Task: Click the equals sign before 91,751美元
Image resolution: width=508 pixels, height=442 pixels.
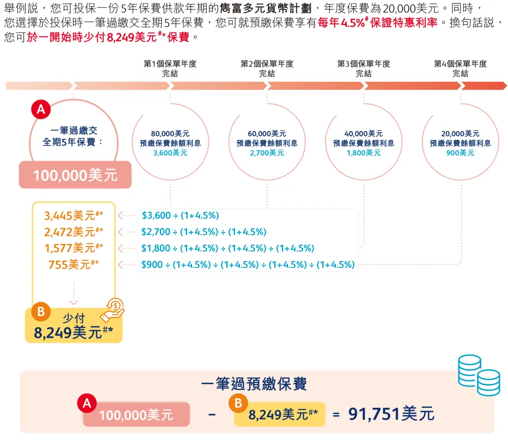Action: tap(336, 414)
